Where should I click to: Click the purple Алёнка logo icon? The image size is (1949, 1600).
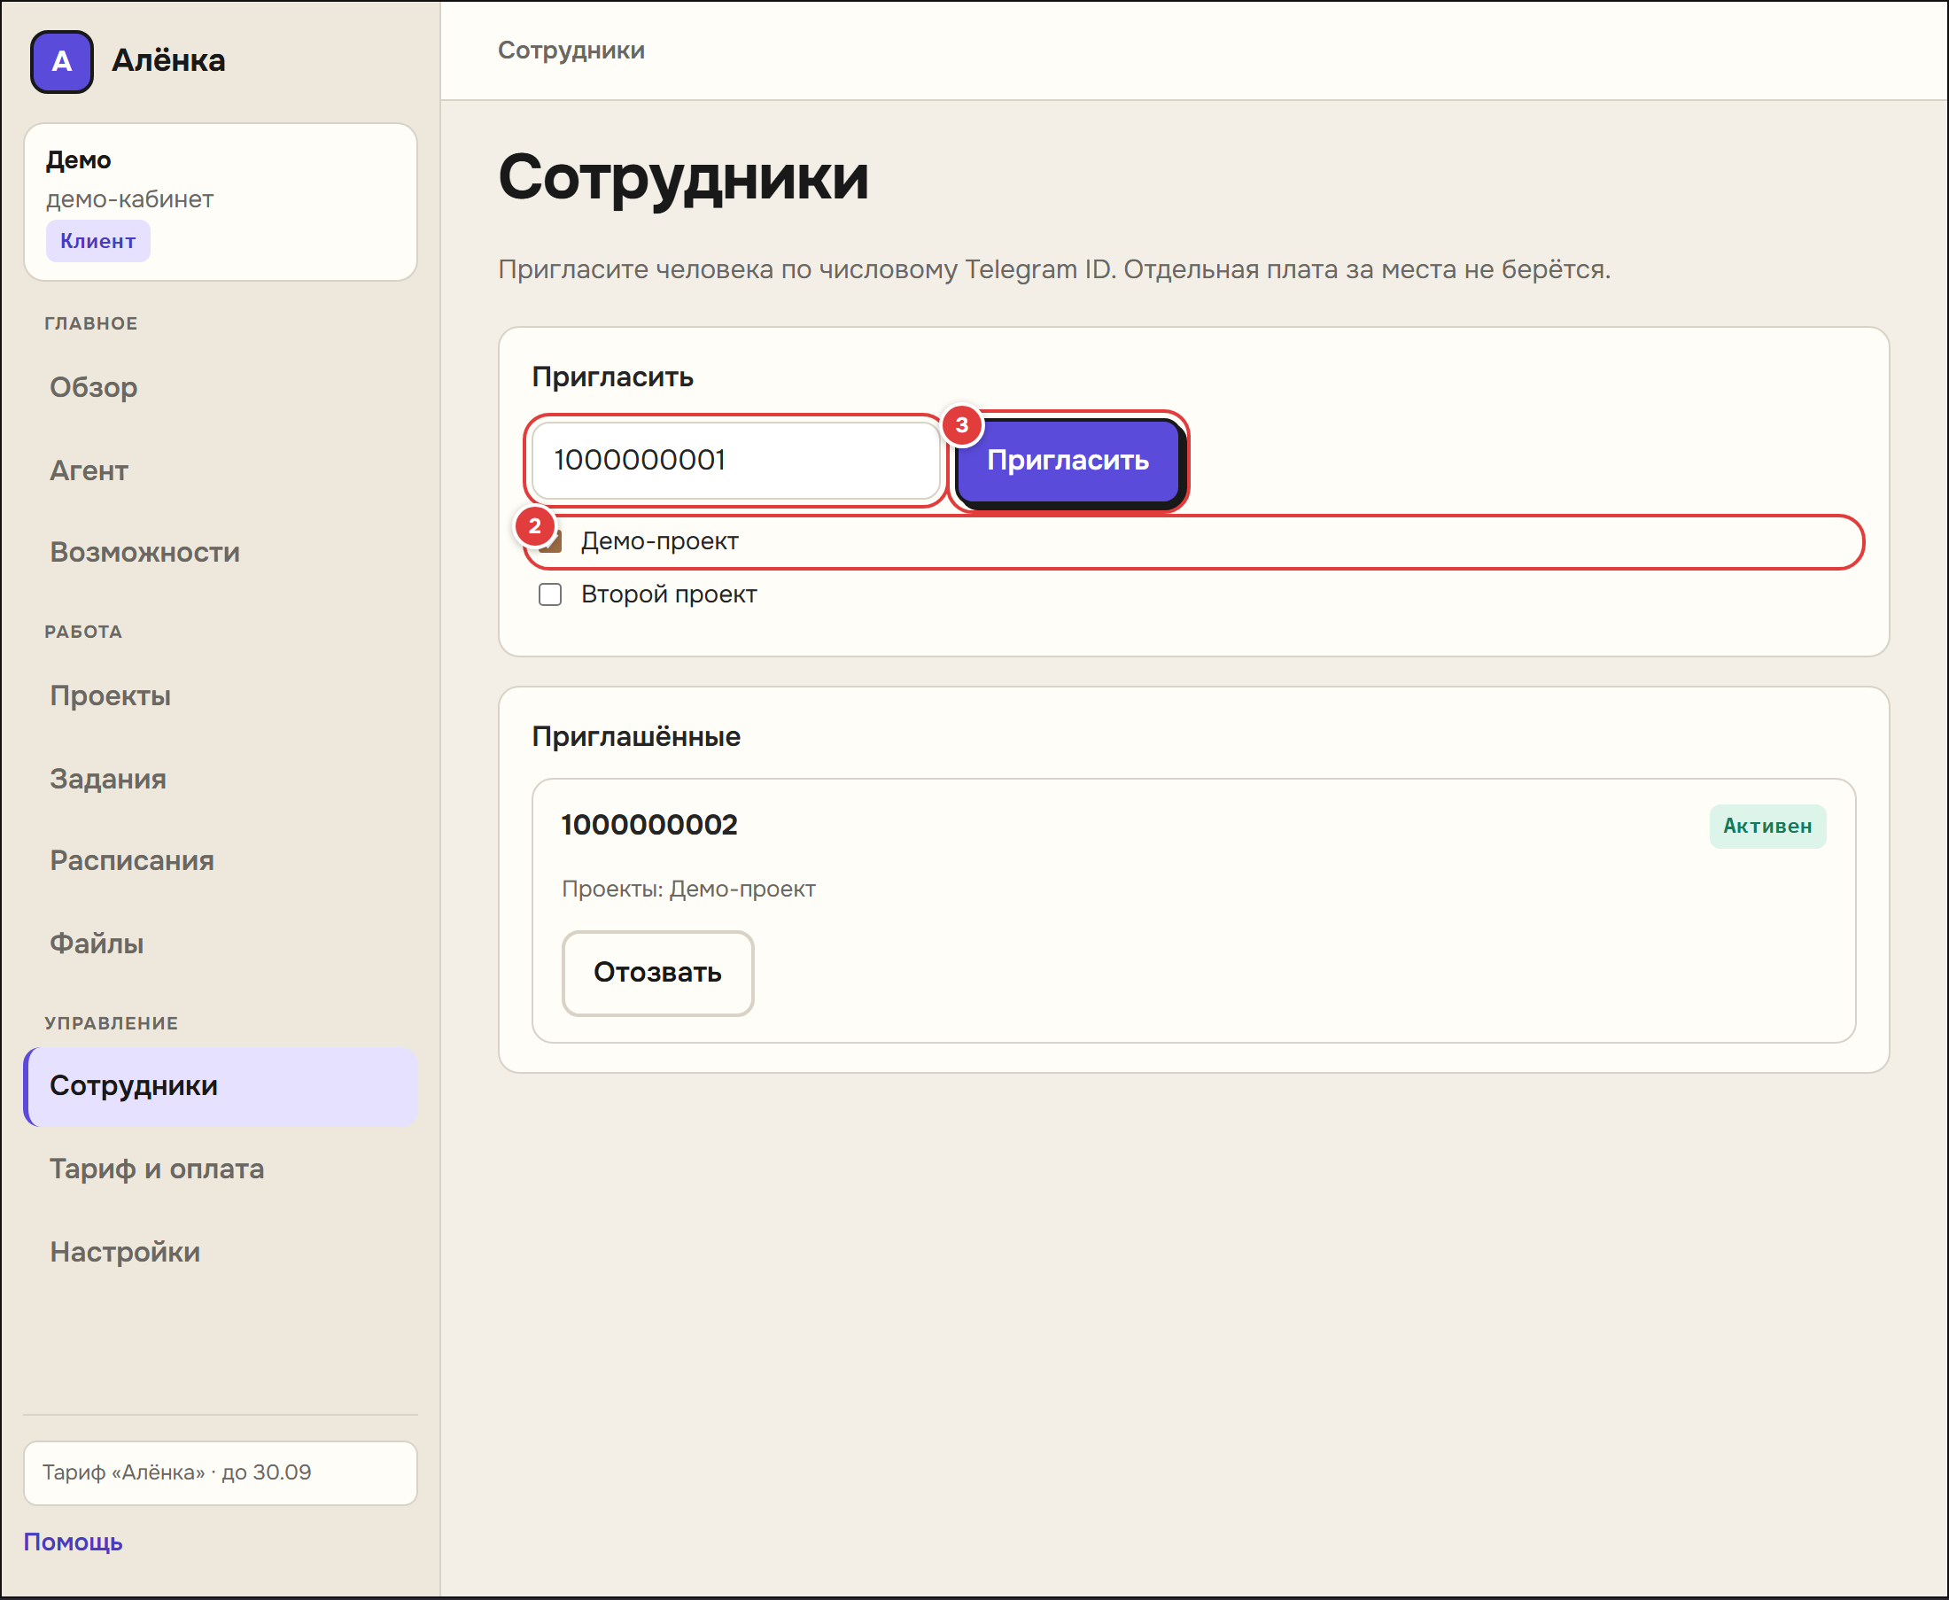pos(62,62)
